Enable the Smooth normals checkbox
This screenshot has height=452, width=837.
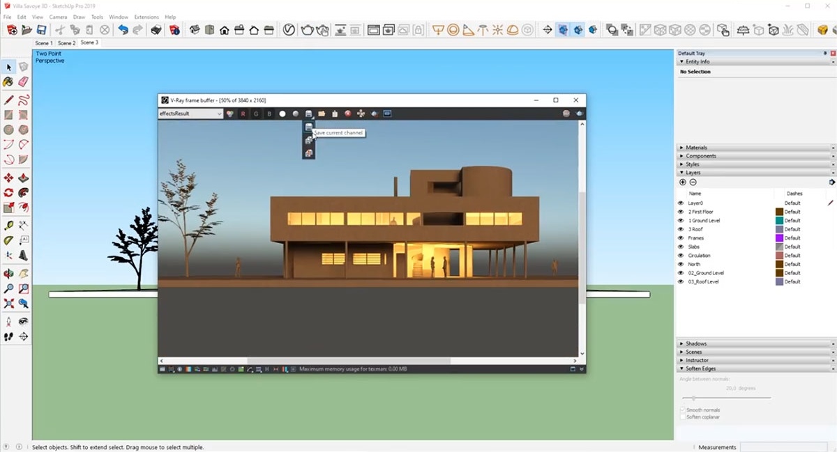click(683, 410)
